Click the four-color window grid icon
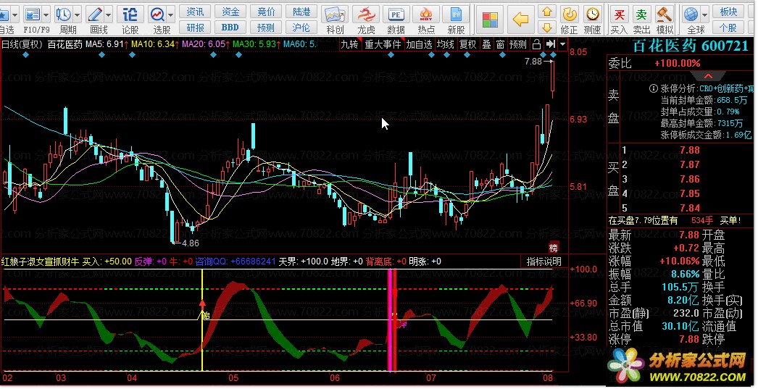 tap(490, 20)
